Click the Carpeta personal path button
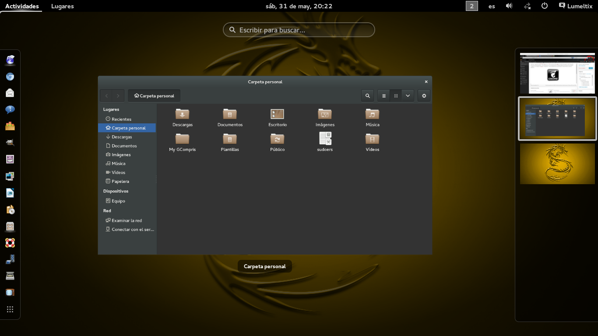The width and height of the screenshot is (598, 336). (x=154, y=96)
